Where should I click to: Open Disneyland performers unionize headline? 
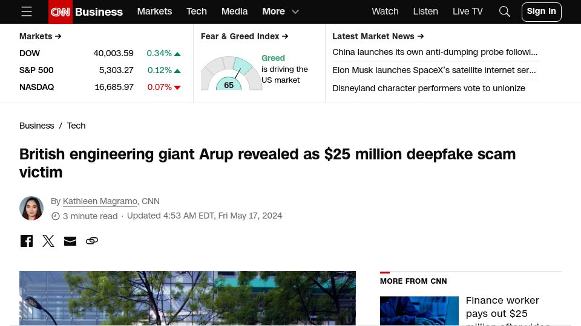428,88
